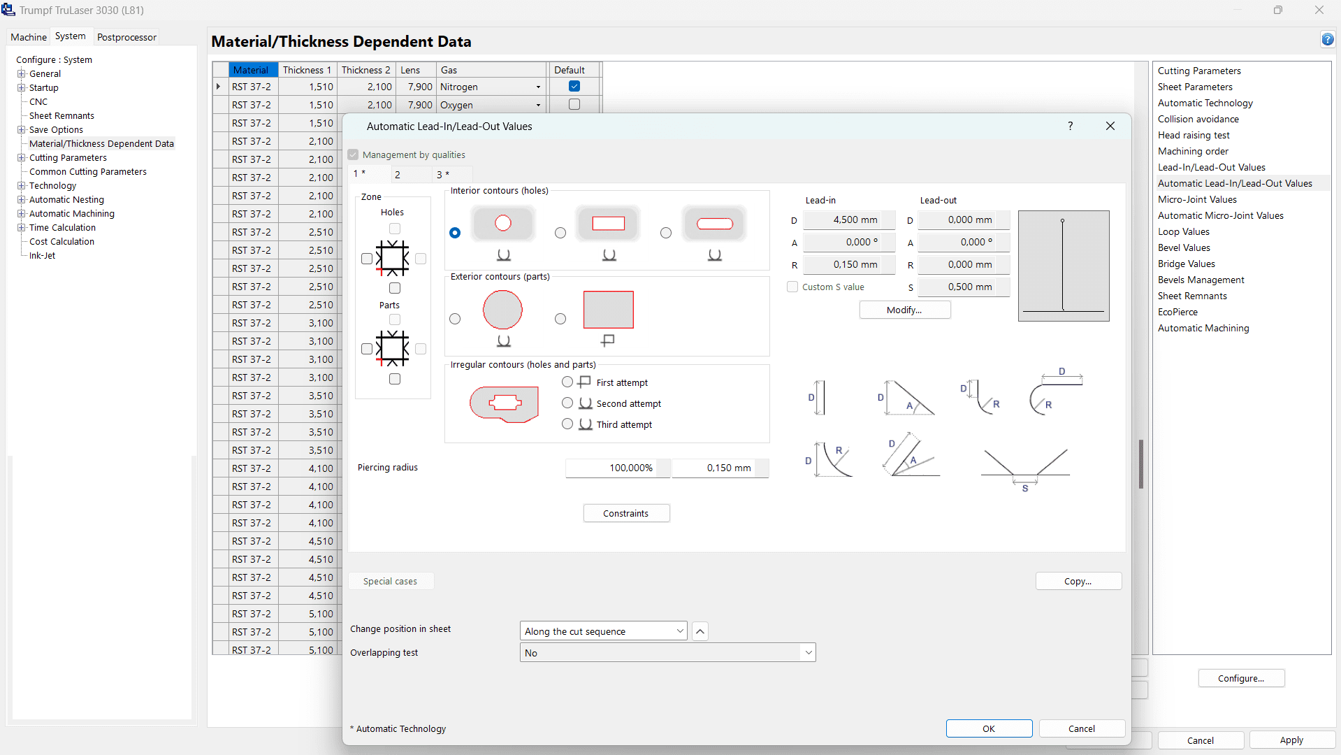Screen dimensions: 1341x755
Task: Expand the Automatic Nesting tree node
Action: point(22,199)
